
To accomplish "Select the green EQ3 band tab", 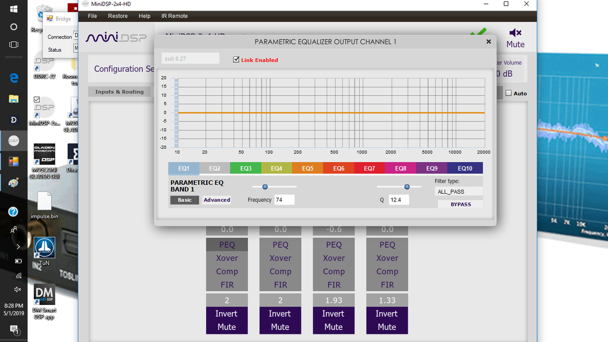I will point(246,168).
